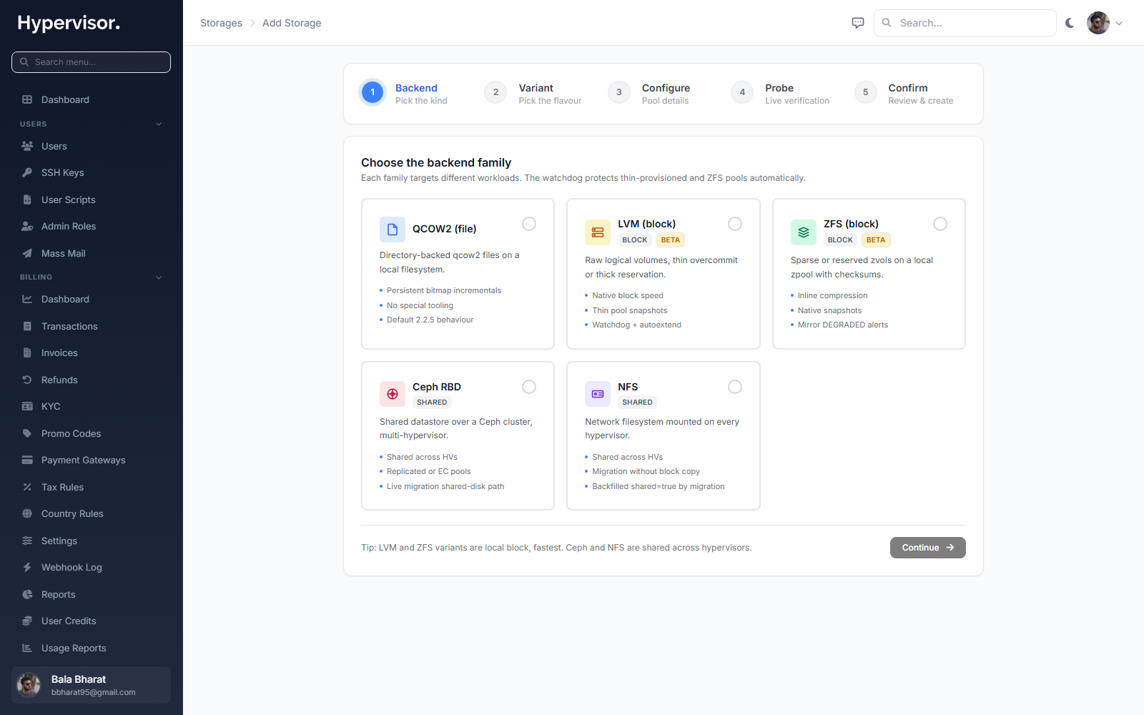1144x715 pixels.
Task: Select the QCOW2 (file) radio button
Action: tap(529, 224)
